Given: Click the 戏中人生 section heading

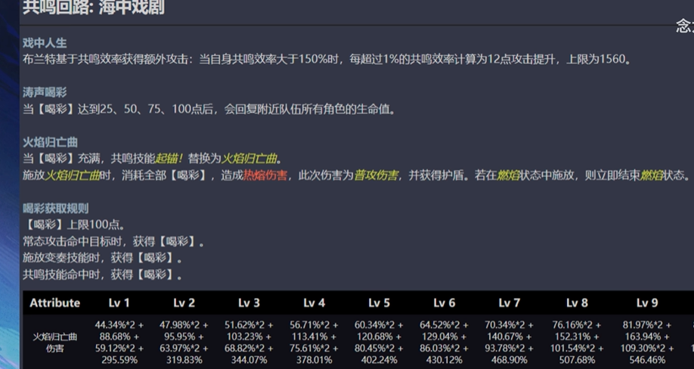Looking at the screenshot, I should pos(45,43).
